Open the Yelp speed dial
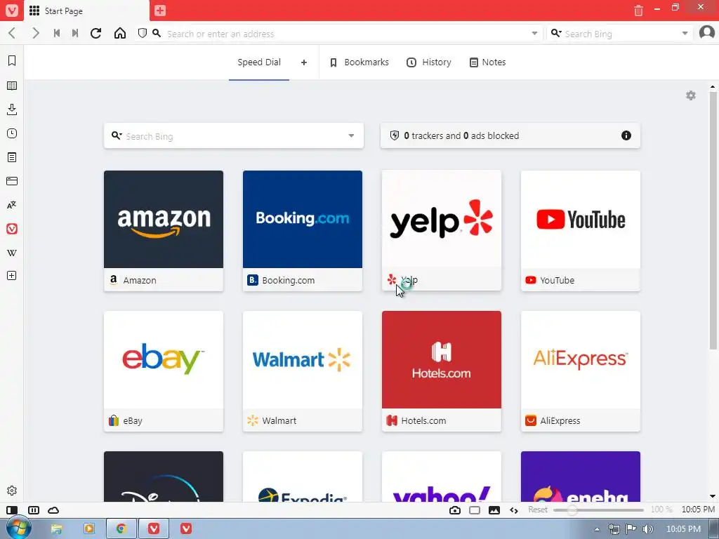719x539 pixels. tap(442, 230)
